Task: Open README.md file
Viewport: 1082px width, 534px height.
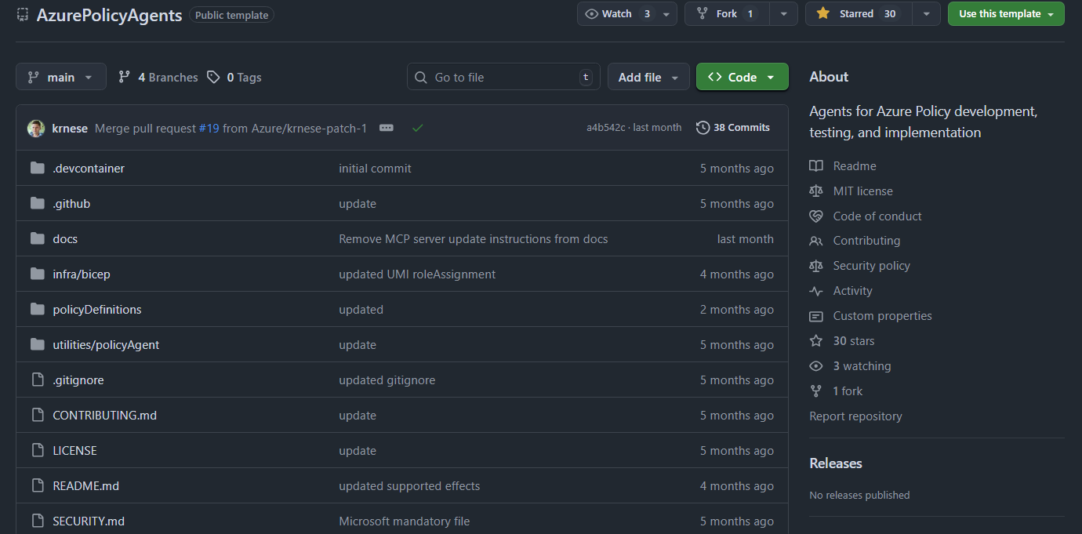Action: [x=85, y=486]
